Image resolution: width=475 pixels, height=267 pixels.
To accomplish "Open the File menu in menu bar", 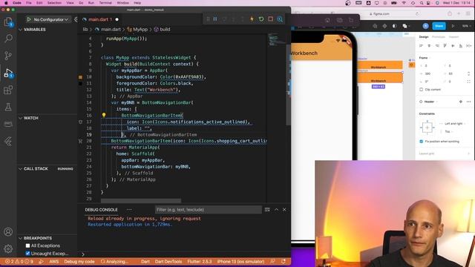I will pos(29,3).
